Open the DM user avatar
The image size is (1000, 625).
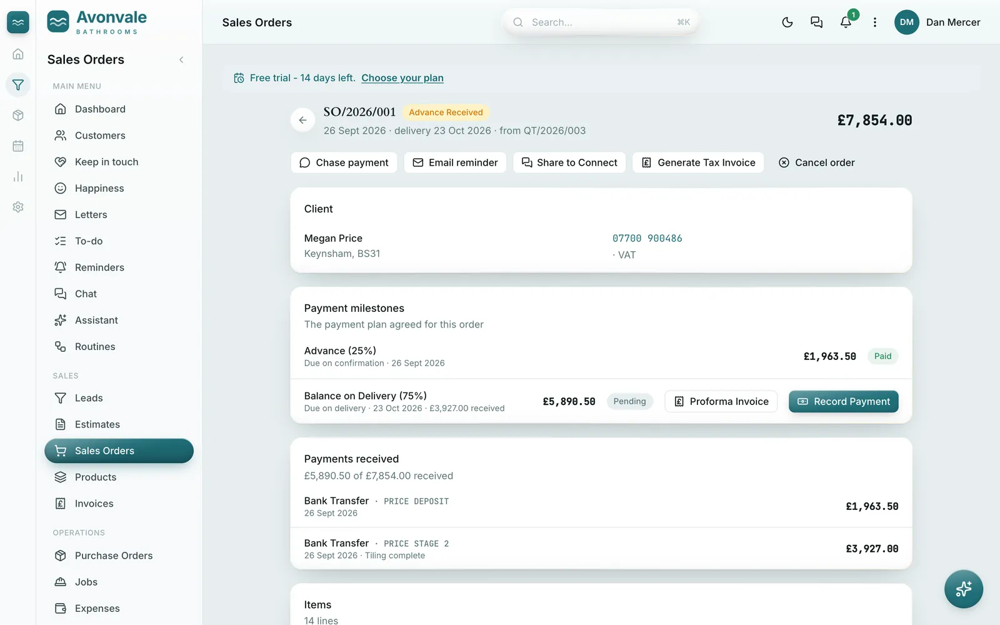click(907, 22)
